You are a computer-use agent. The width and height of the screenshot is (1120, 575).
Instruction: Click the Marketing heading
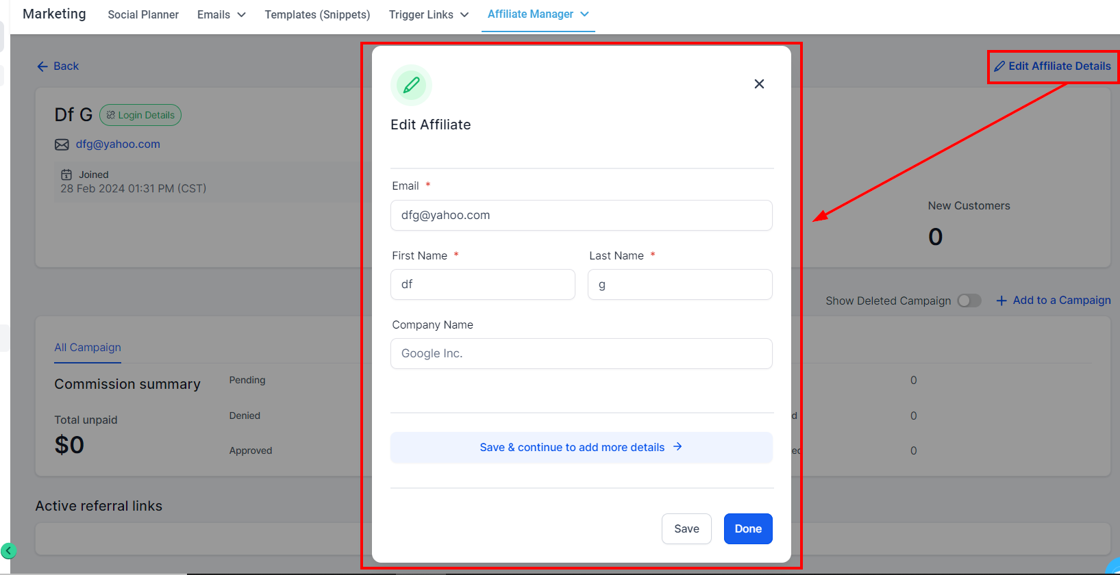pyautogui.click(x=54, y=14)
